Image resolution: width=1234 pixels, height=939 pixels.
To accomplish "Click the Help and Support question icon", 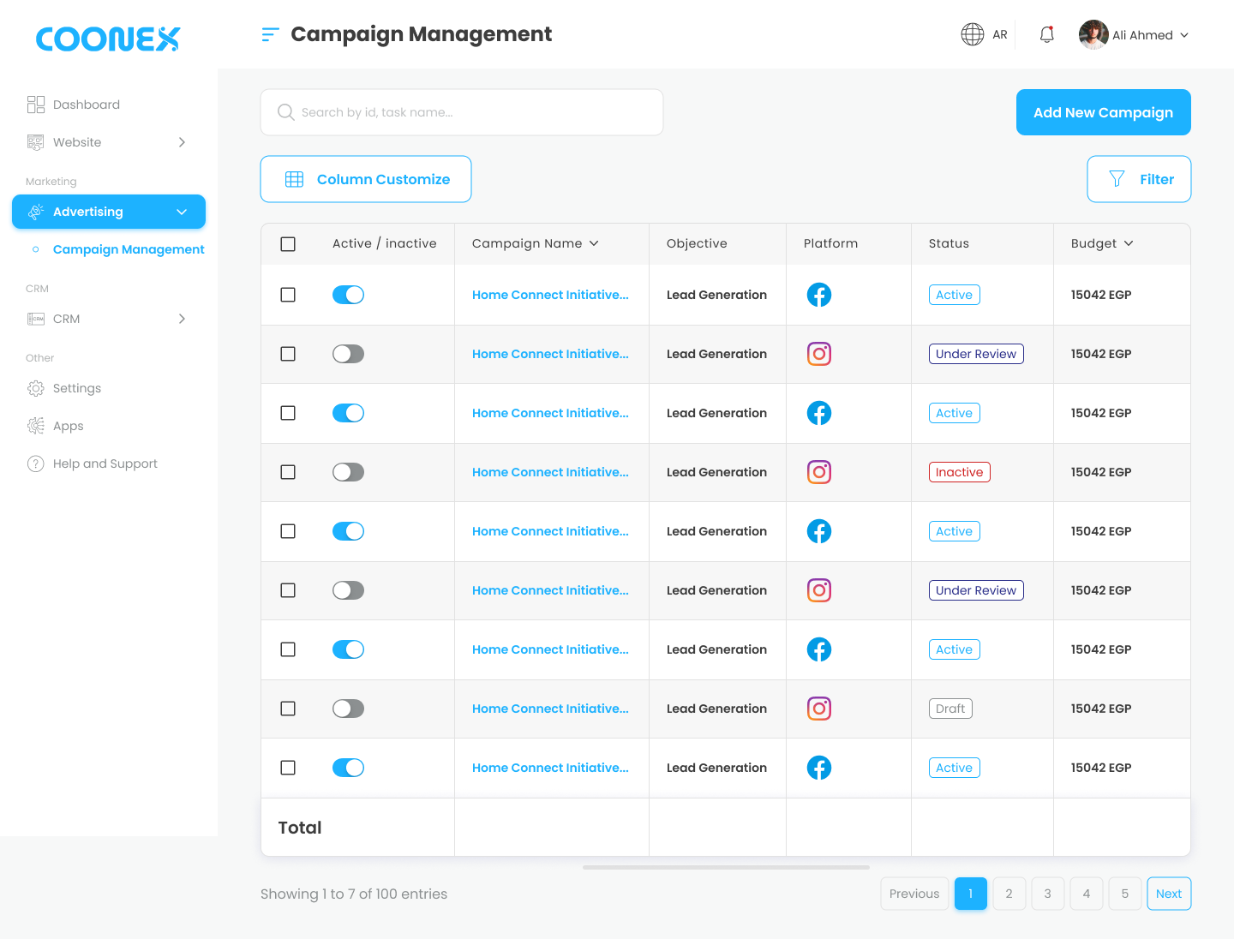I will pyautogui.click(x=36, y=464).
